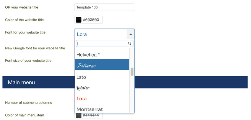The height and width of the screenshot is (120, 251).
Task: Collapse the font dropdown with the arrow
Action: point(131,34)
